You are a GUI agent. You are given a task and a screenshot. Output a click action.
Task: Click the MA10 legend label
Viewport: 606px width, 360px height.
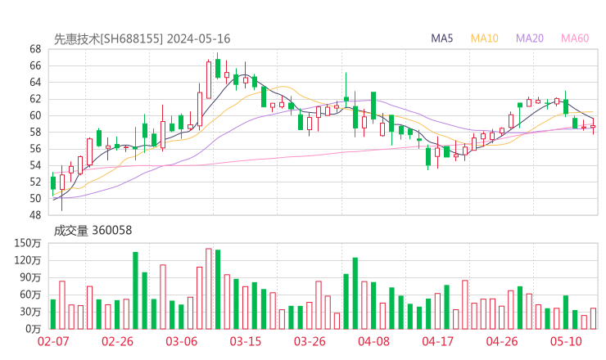tap(484, 38)
